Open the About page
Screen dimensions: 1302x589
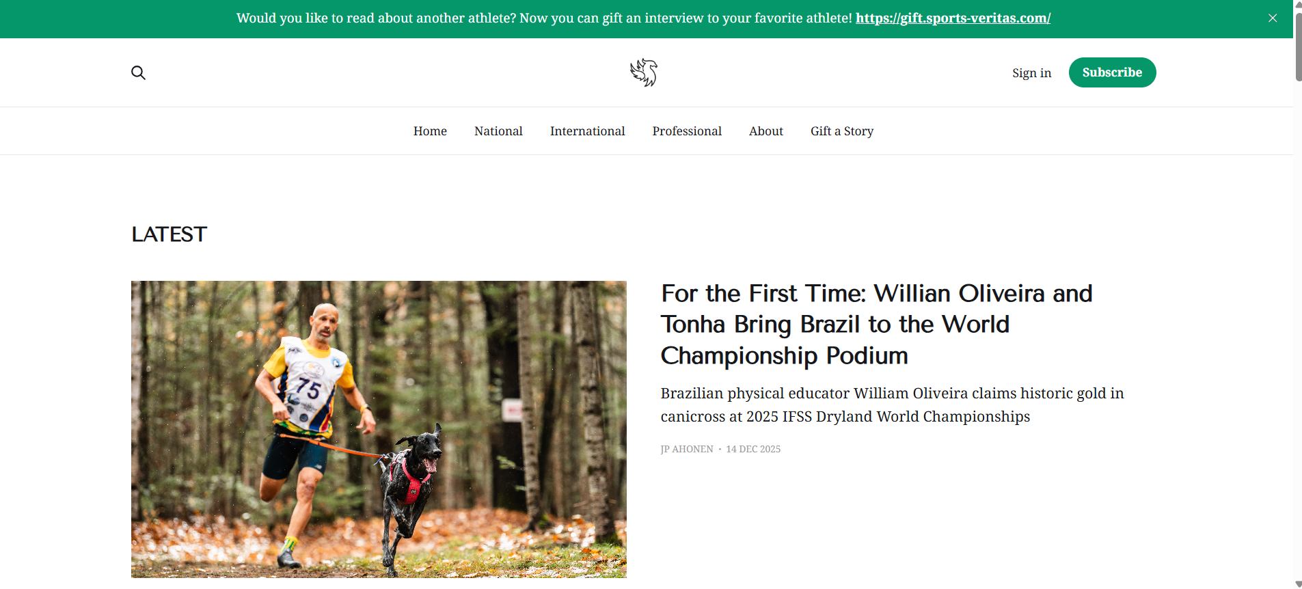(765, 131)
